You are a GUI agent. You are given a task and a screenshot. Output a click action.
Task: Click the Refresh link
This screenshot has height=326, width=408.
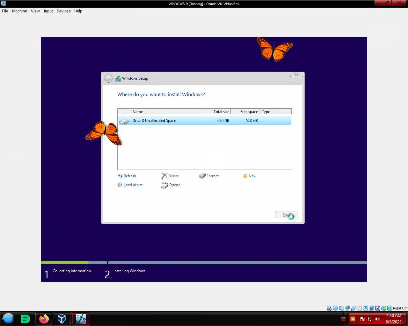point(127,176)
